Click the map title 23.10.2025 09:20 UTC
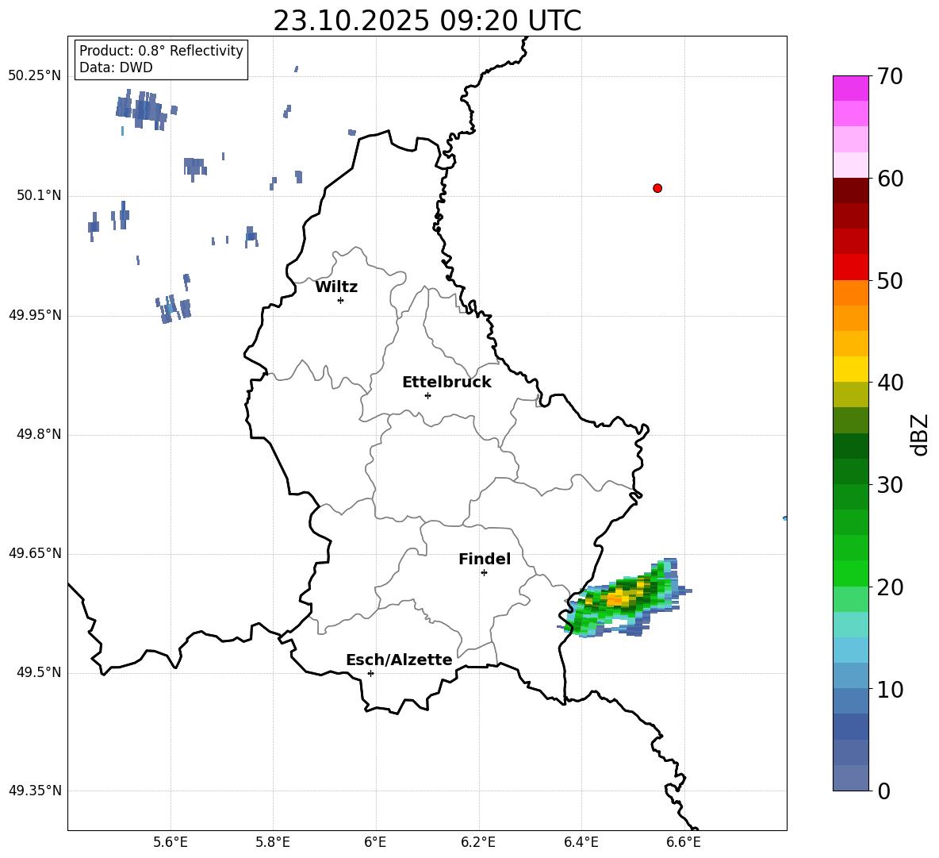The width and height of the screenshot is (939, 858). click(x=427, y=21)
